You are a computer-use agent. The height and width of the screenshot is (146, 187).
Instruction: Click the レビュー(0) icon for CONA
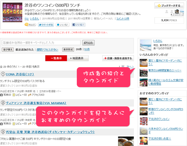14,95
